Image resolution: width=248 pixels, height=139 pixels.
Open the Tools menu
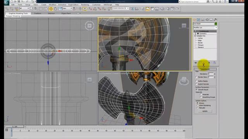(20, 5)
